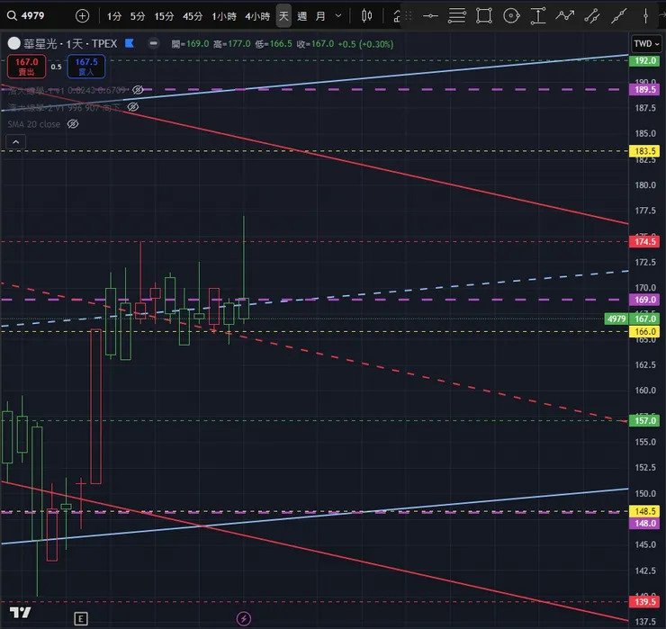Select the 週 weekly timeframe

[302, 16]
